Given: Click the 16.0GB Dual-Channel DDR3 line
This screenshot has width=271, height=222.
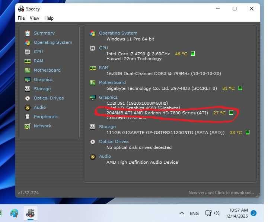Looking at the screenshot, I should 164,74.
